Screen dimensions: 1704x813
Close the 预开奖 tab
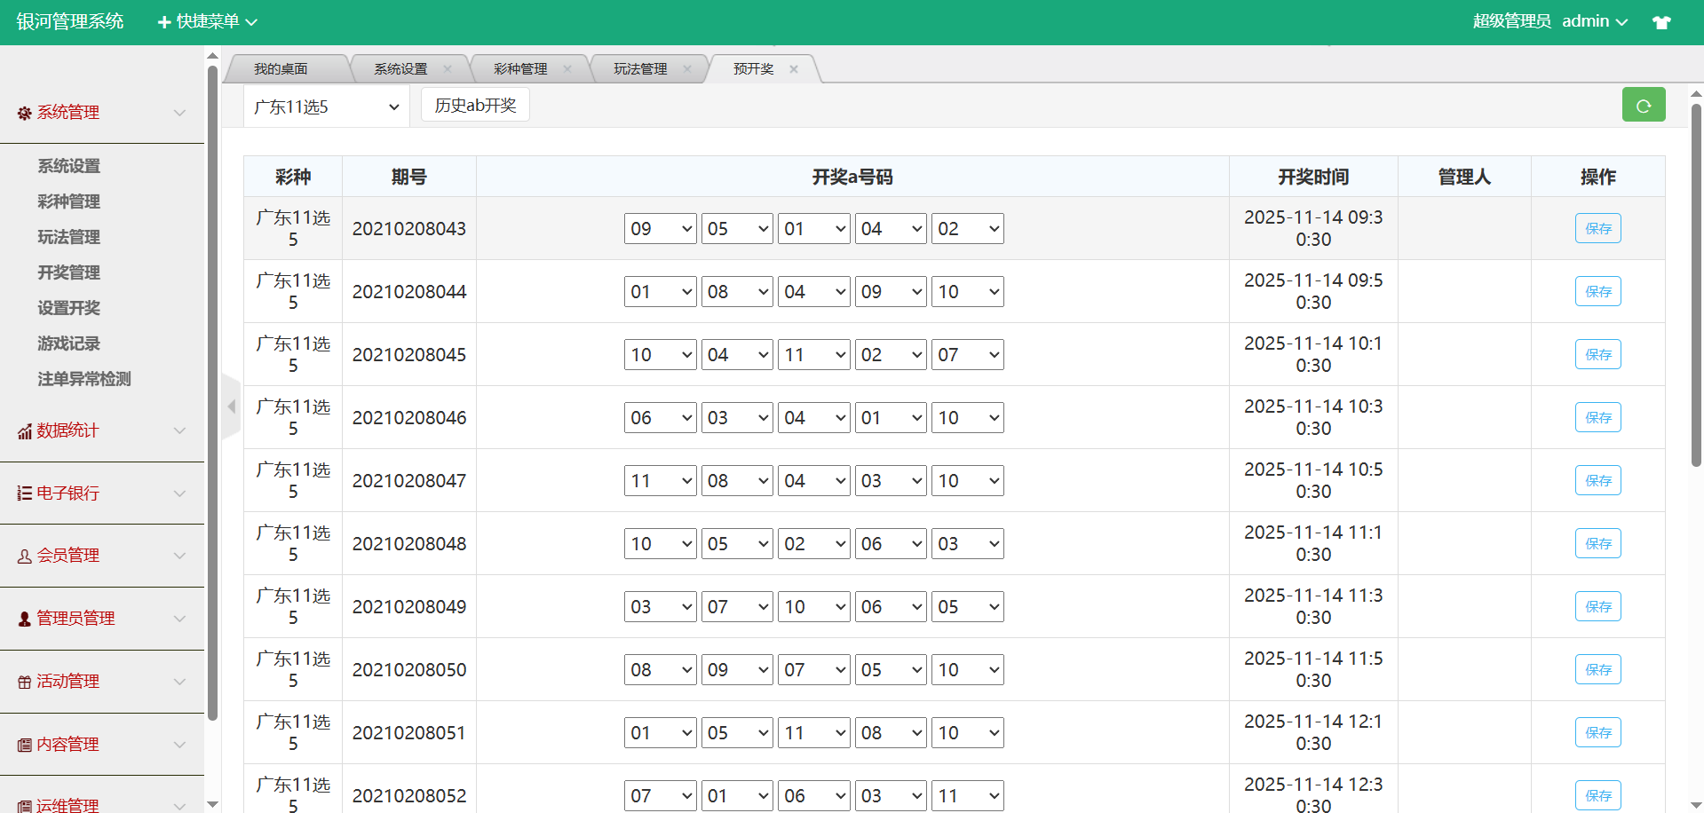(x=794, y=69)
